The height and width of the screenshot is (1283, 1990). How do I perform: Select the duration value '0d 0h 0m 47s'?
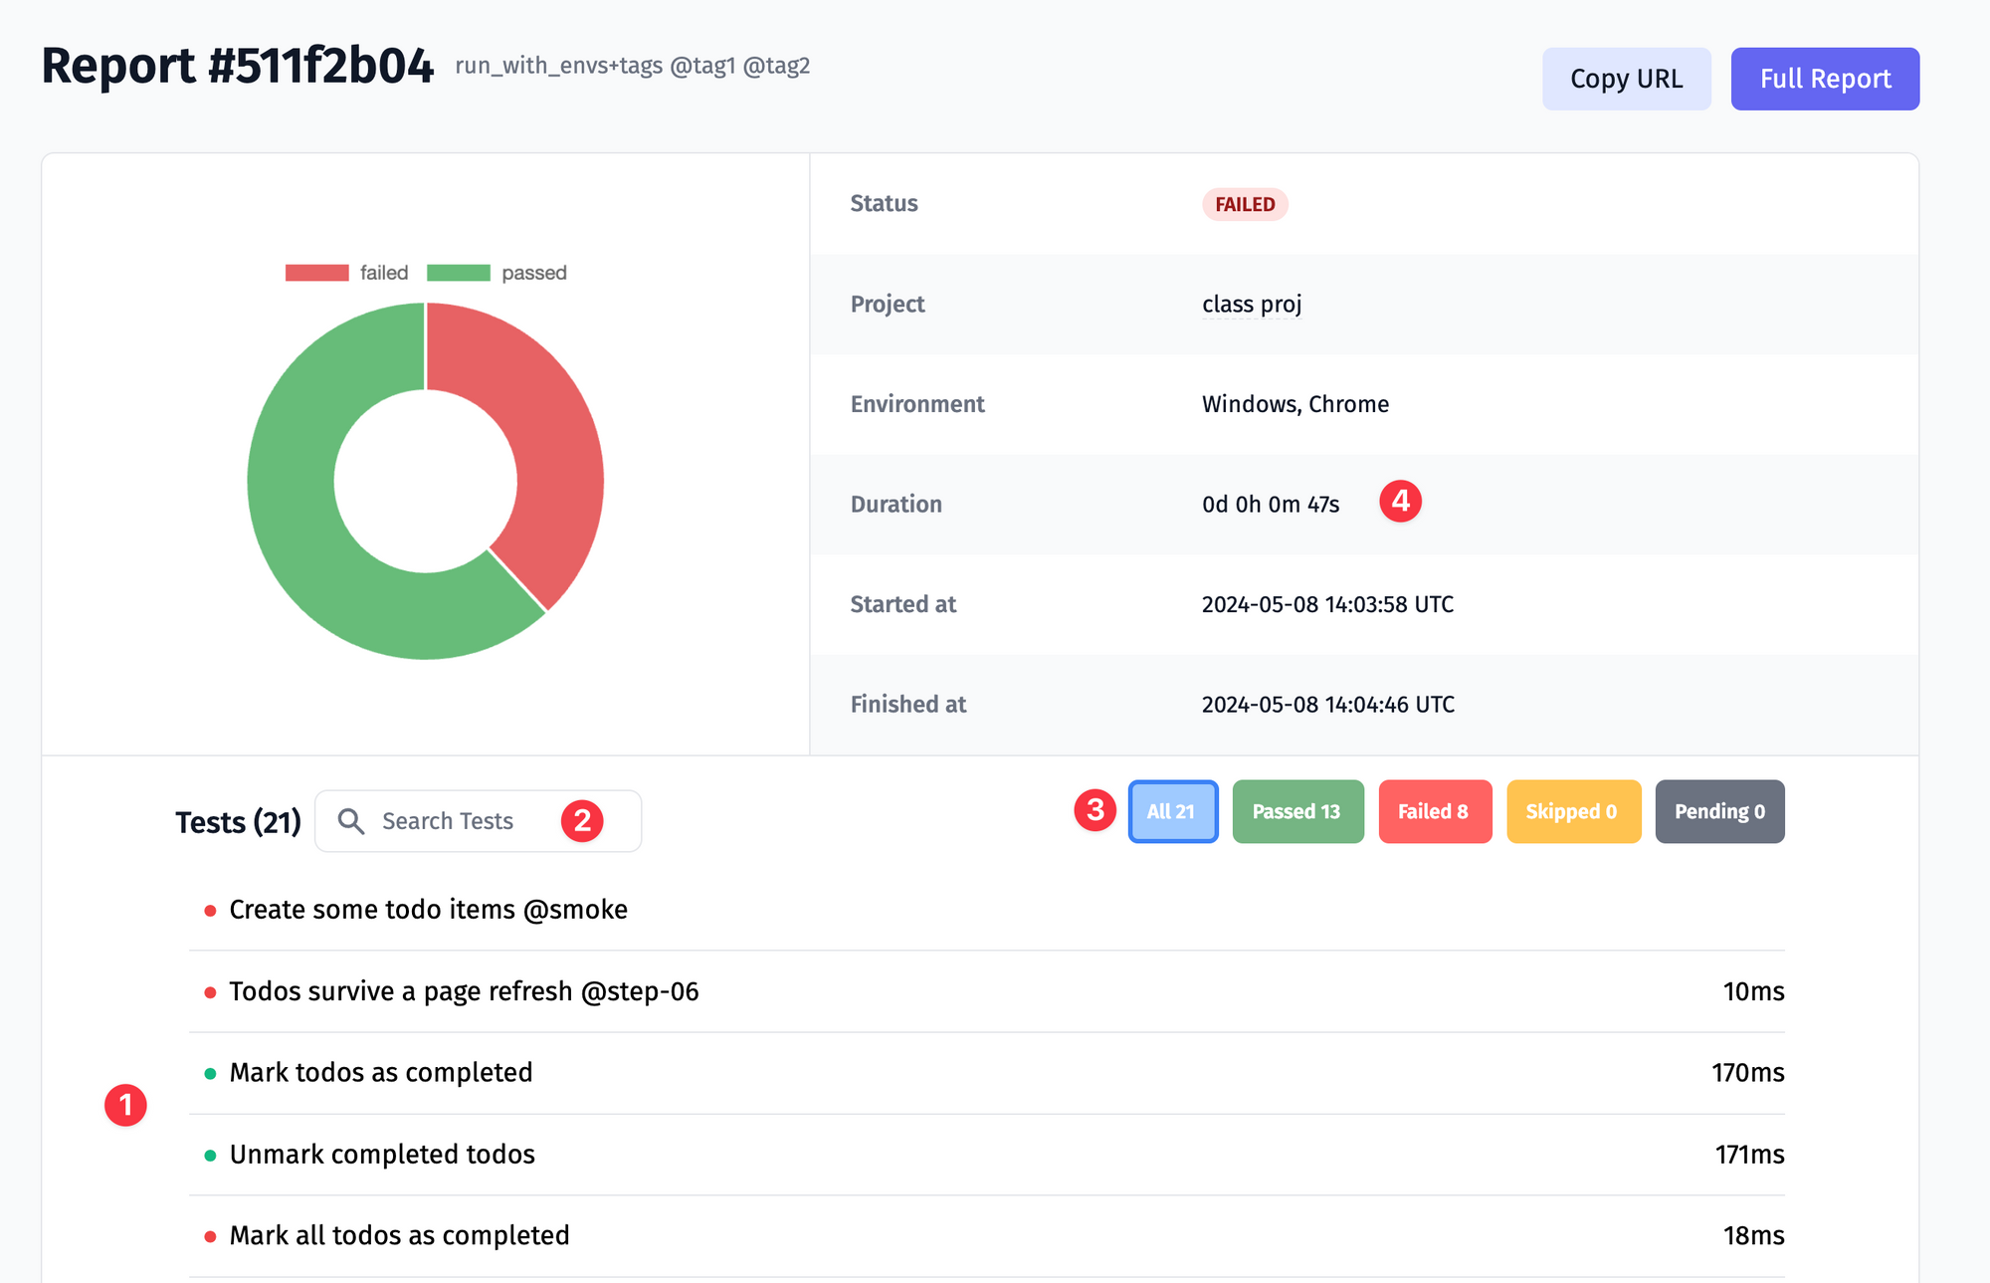click(x=1271, y=505)
